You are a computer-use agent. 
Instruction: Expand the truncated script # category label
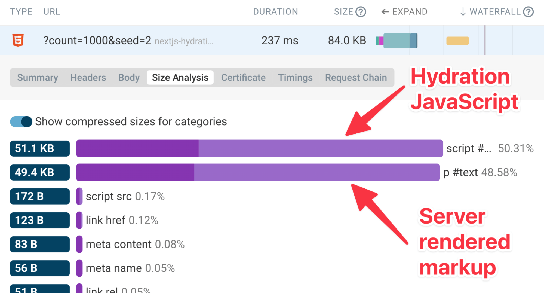(469, 148)
